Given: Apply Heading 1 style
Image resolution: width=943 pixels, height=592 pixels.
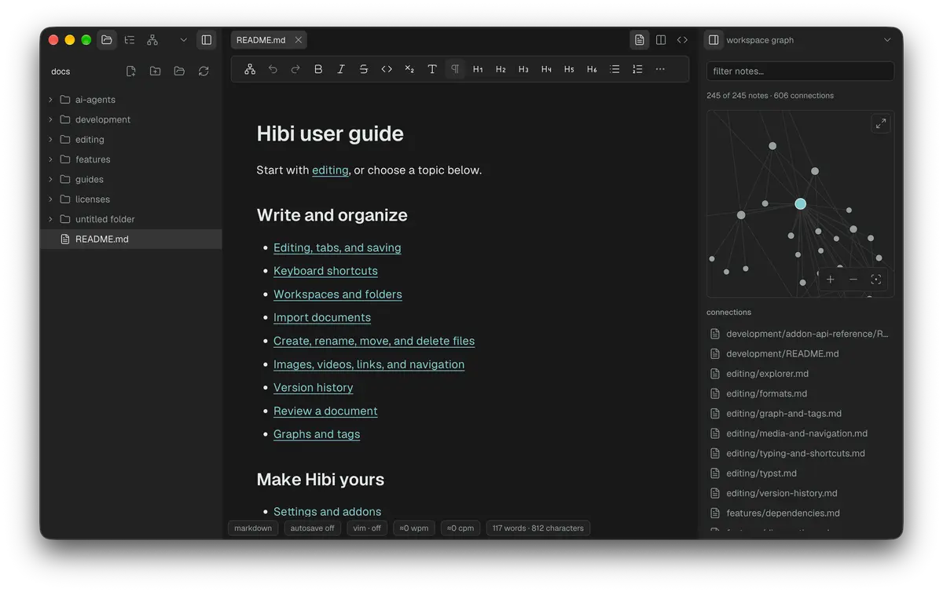Looking at the screenshot, I should (478, 69).
